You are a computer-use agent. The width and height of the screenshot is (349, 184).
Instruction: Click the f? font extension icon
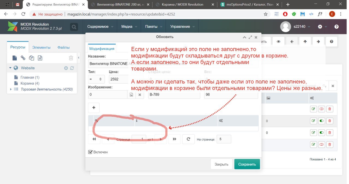point(320,14)
